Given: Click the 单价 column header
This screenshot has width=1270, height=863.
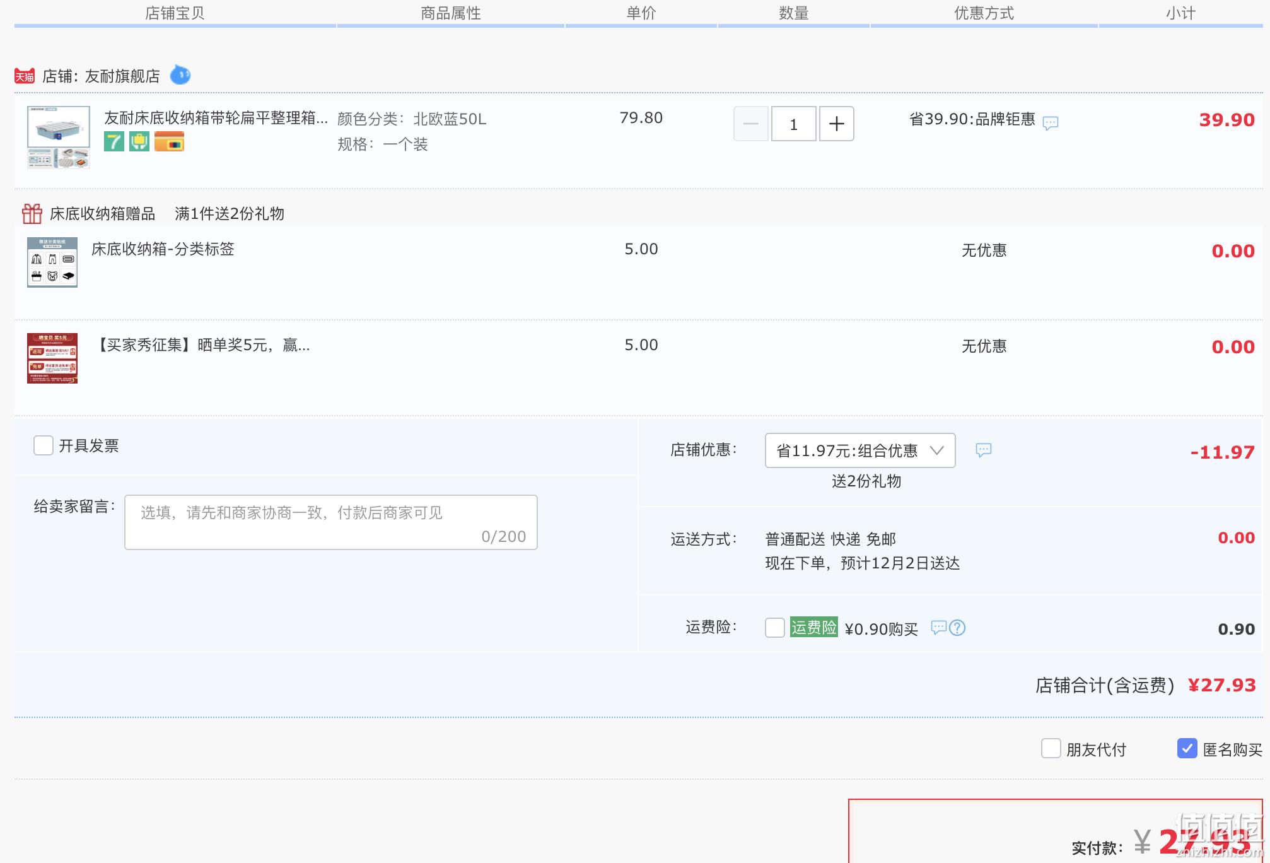Looking at the screenshot, I should coord(641,13).
